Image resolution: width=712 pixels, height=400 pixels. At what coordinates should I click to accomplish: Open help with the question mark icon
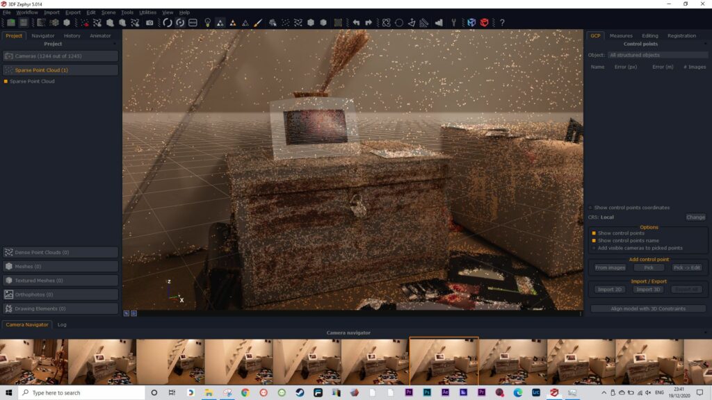pyautogui.click(x=502, y=23)
